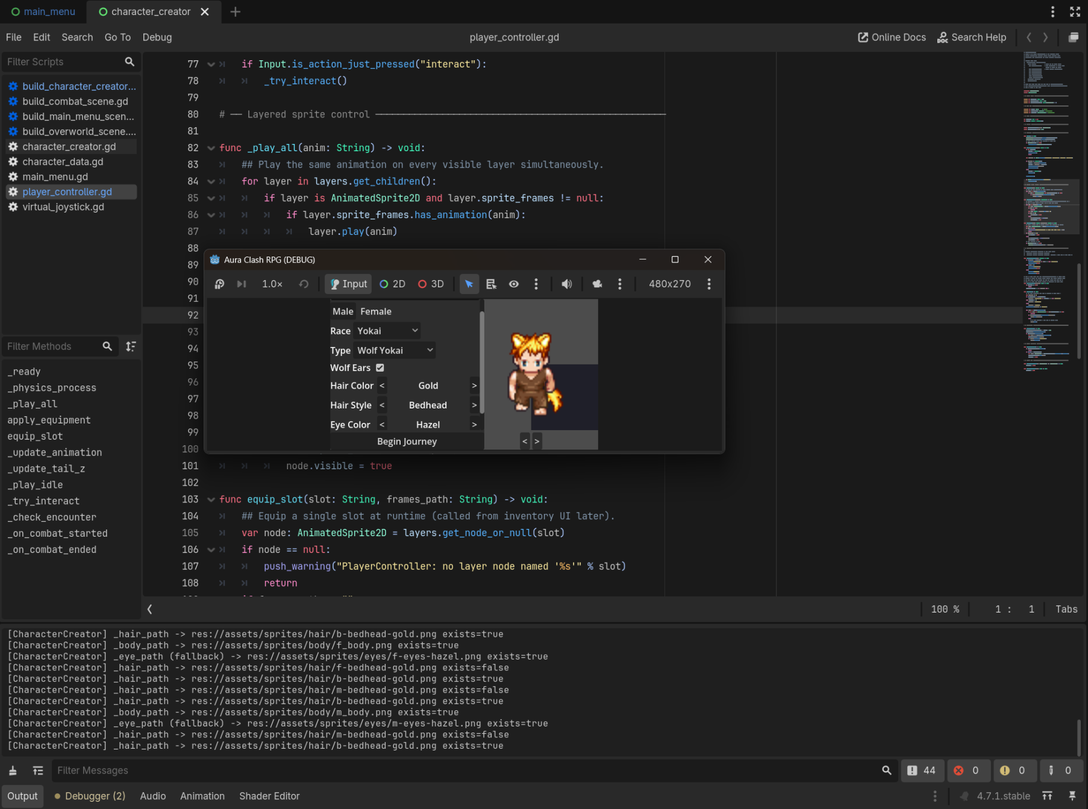Choose previous Hair Style before Bedhead

tap(382, 405)
